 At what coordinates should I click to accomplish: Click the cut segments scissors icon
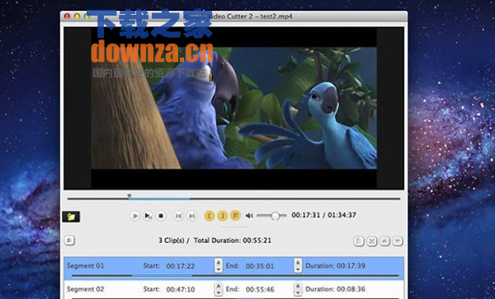pyautogui.click(x=371, y=241)
